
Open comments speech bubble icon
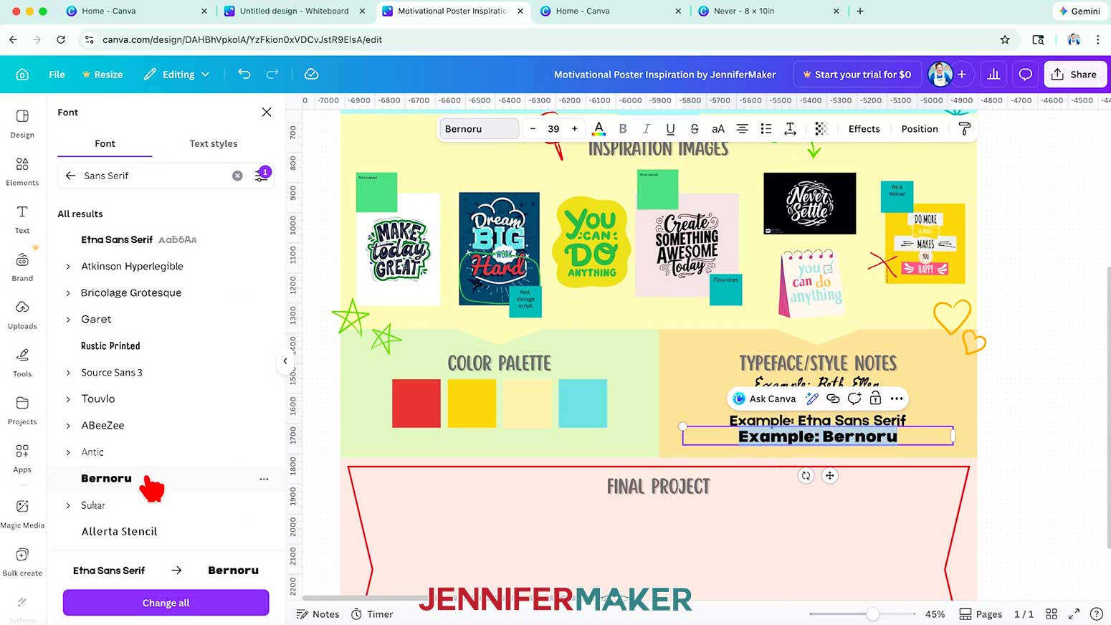[x=1026, y=75]
